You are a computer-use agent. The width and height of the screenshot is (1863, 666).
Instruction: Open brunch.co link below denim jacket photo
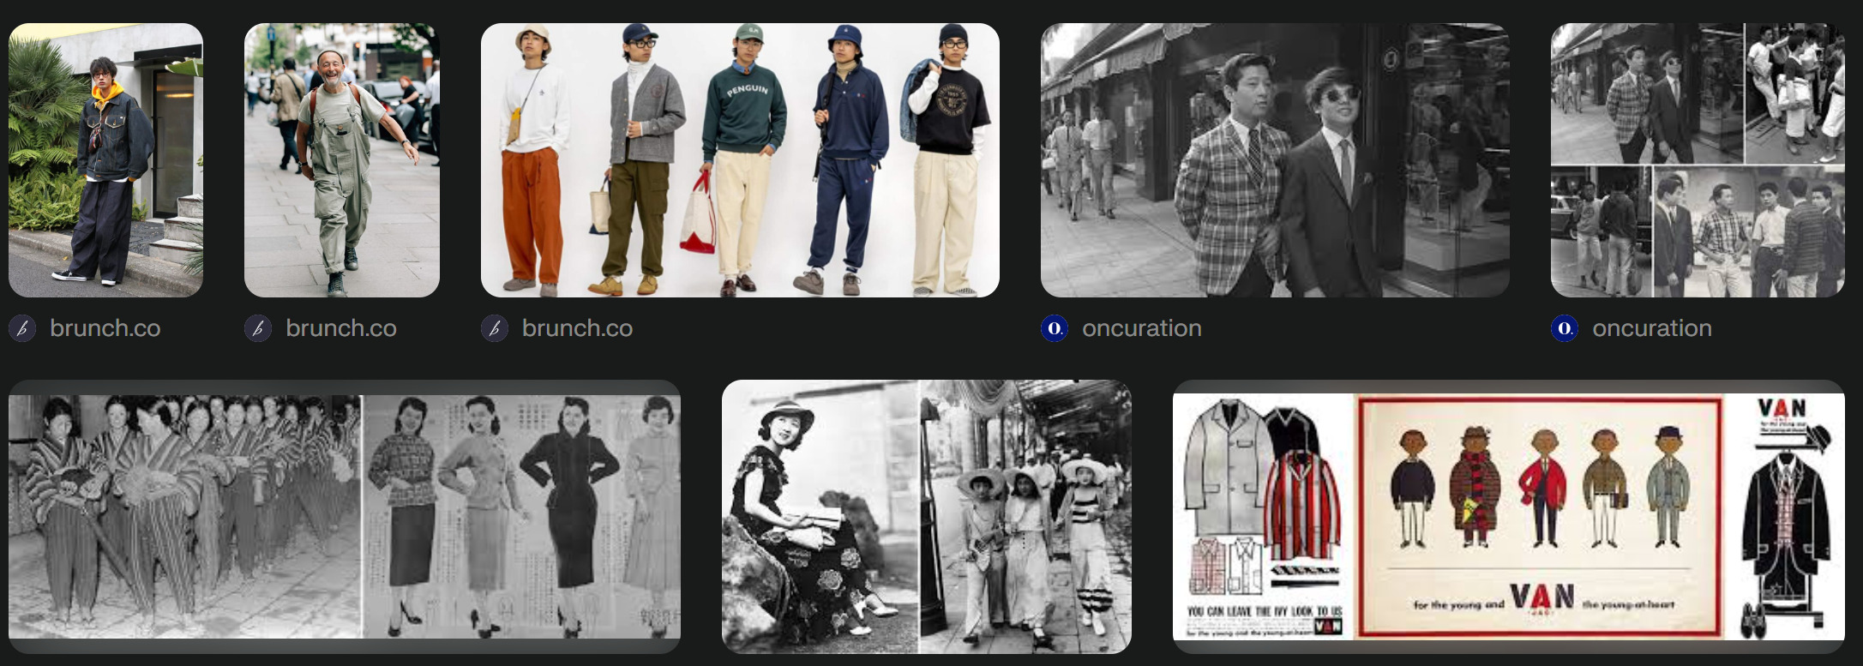coord(105,328)
